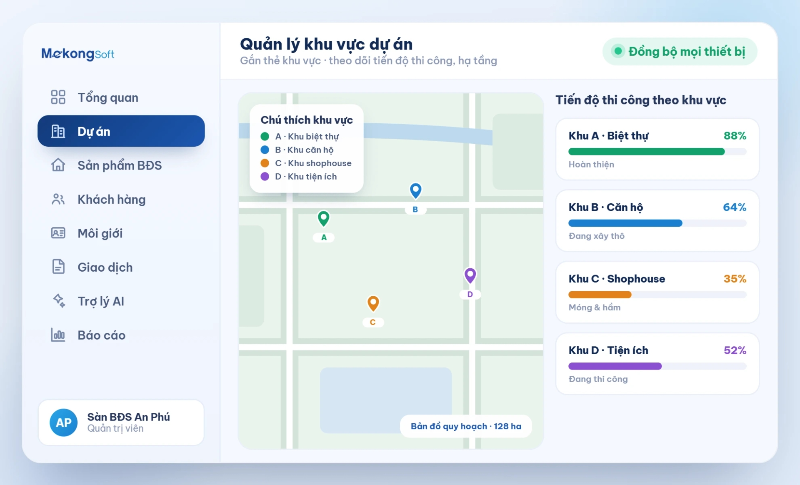Click the Môi giới ID card icon
Viewport: 800px width, 485px height.
(58, 233)
